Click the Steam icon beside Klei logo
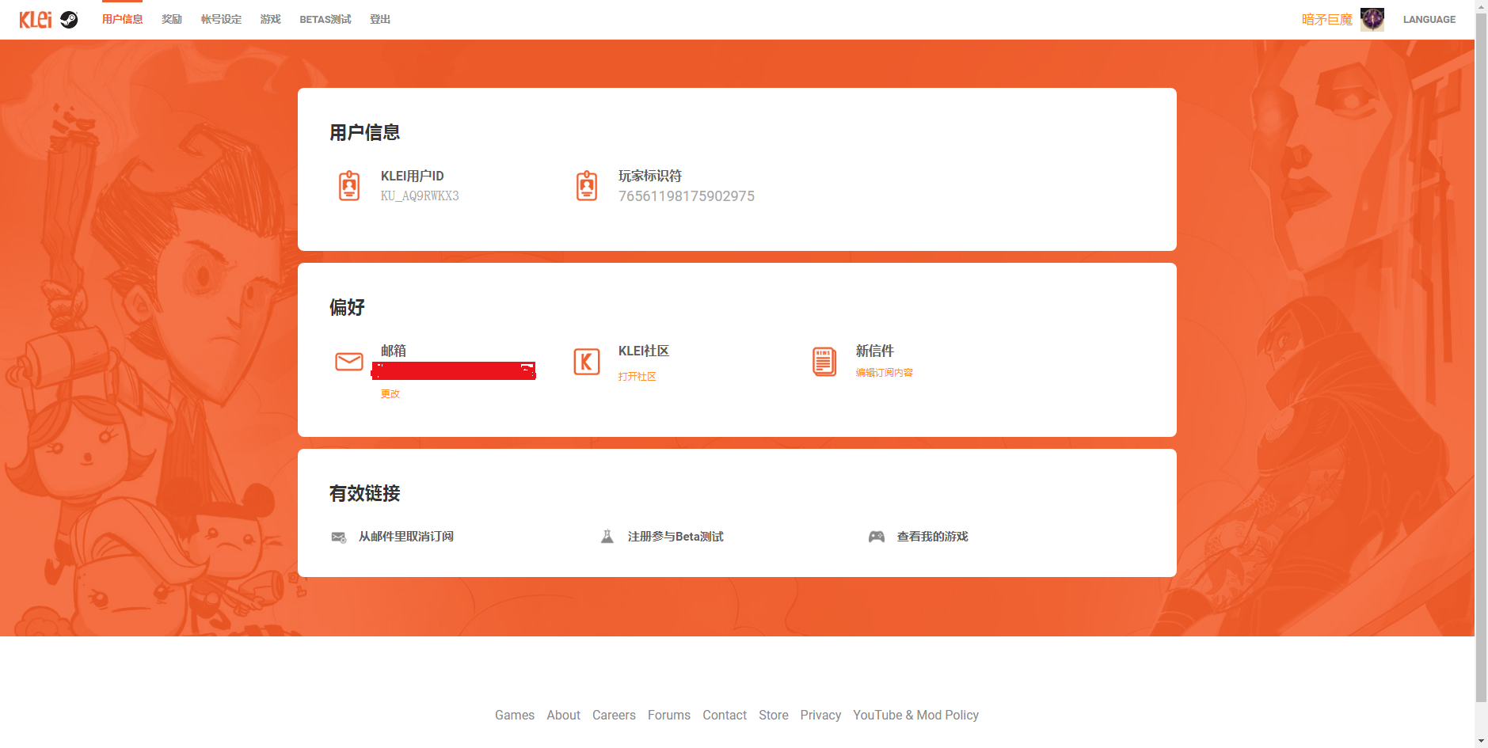 pyautogui.click(x=69, y=20)
